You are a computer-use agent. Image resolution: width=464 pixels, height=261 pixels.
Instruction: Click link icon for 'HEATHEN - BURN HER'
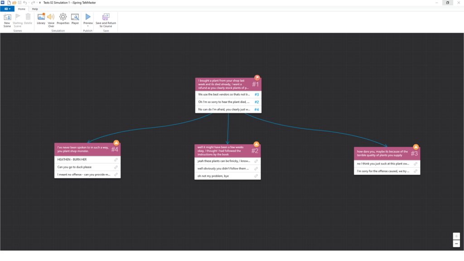pos(116,159)
